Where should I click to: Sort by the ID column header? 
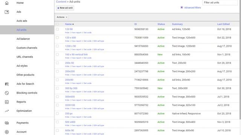[136, 24]
